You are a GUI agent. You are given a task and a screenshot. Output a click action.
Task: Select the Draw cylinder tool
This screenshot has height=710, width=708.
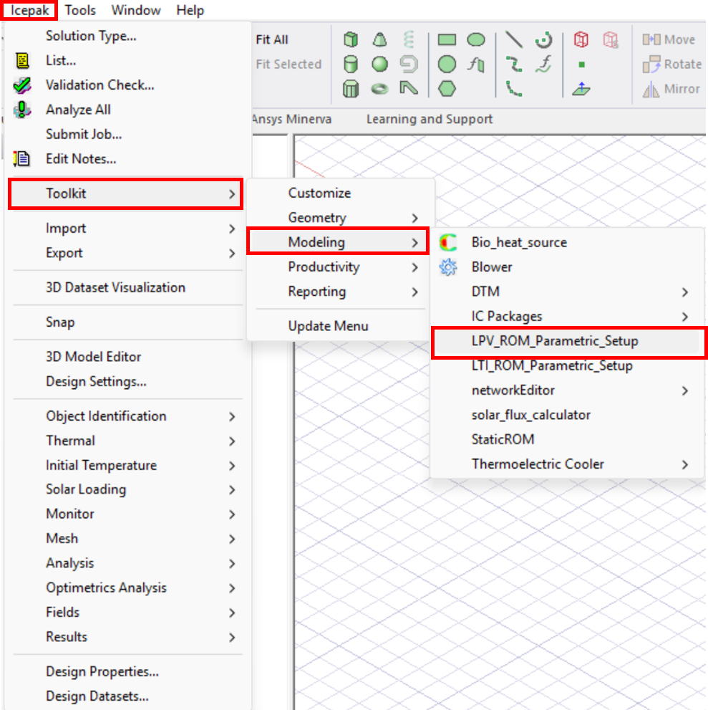point(351,64)
